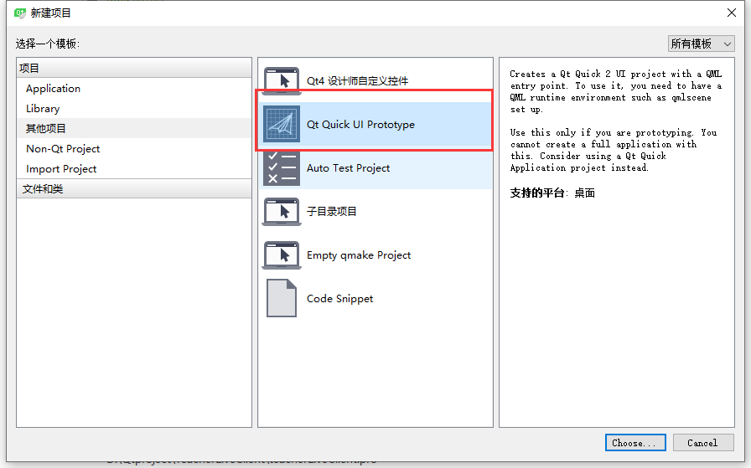The height and width of the screenshot is (468, 751).
Task: Click the 文件和类 section header
Action: pyautogui.click(x=134, y=188)
